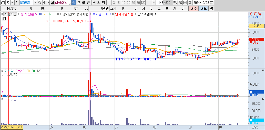This screenshot has height=130, width=265.
Task: Click the date field 2024/10/22
Action: tap(201, 3)
